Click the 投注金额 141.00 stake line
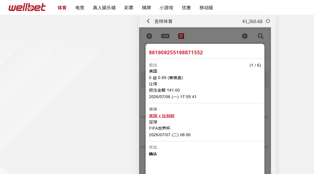The width and height of the screenshot is (314, 174). [x=164, y=90]
